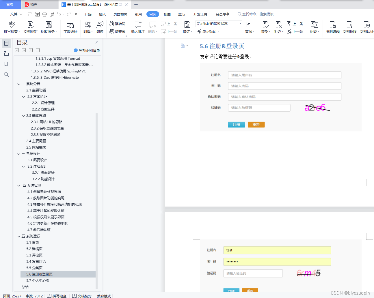Switch to the 页面布局 ribbon tab
The height and width of the screenshot is (298, 374).
tap(120, 14)
